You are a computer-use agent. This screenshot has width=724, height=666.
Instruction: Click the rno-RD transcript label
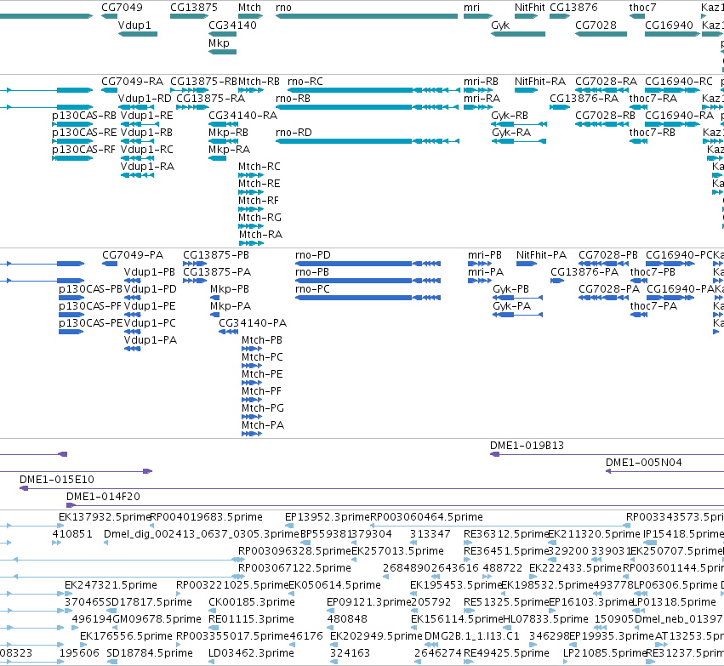(294, 133)
